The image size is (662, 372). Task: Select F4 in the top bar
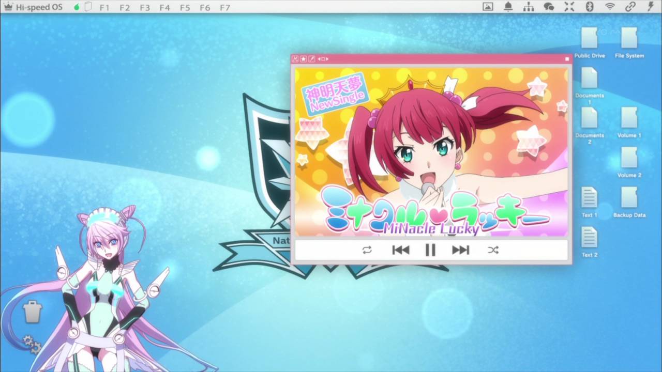[164, 8]
